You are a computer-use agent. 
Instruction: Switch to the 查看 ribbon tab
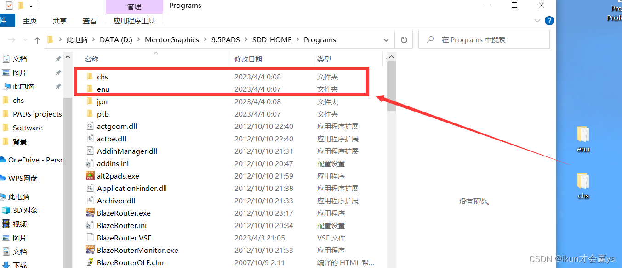[89, 21]
